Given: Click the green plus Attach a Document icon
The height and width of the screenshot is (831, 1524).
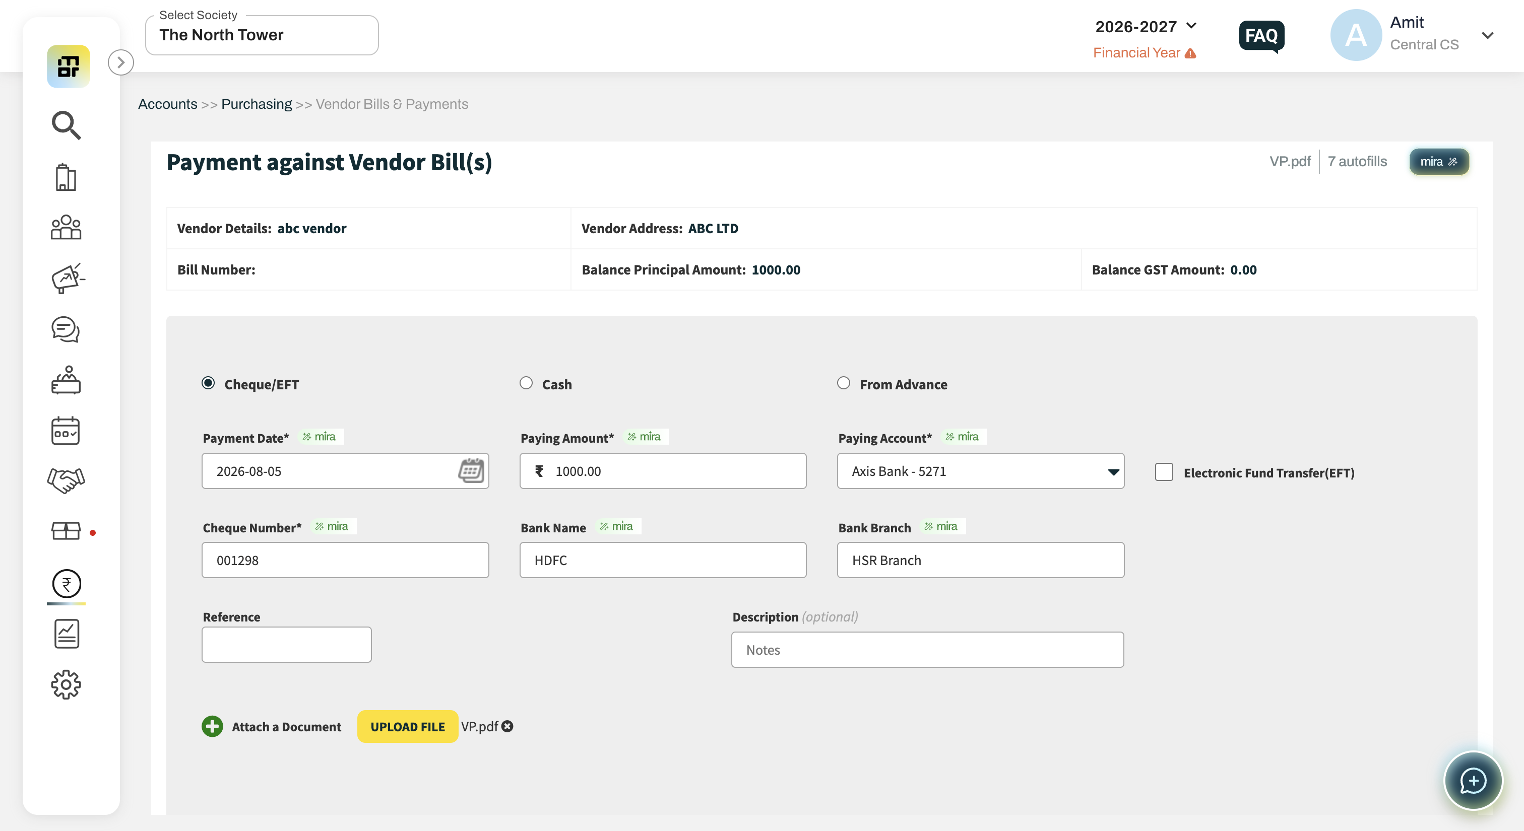Looking at the screenshot, I should 212,726.
